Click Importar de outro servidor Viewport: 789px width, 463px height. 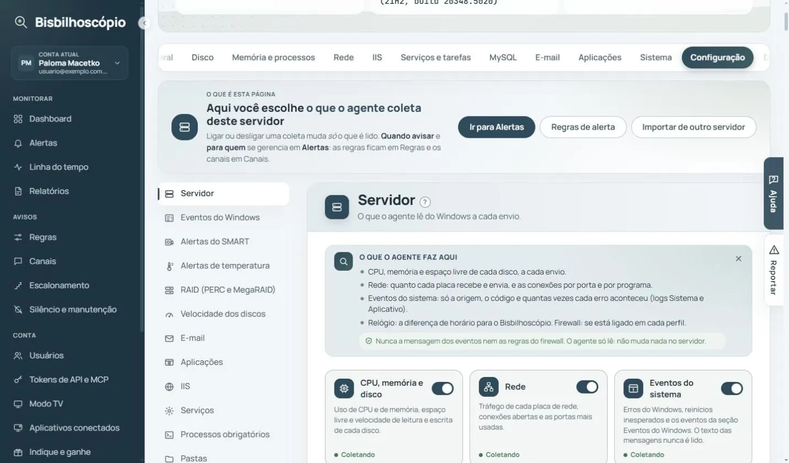pyautogui.click(x=693, y=127)
